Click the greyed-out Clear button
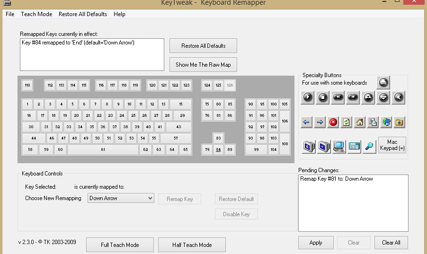 (354, 243)
